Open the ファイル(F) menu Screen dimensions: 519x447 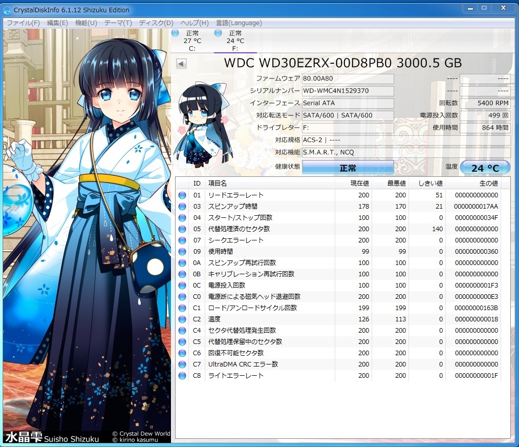(x=23, y=23)
